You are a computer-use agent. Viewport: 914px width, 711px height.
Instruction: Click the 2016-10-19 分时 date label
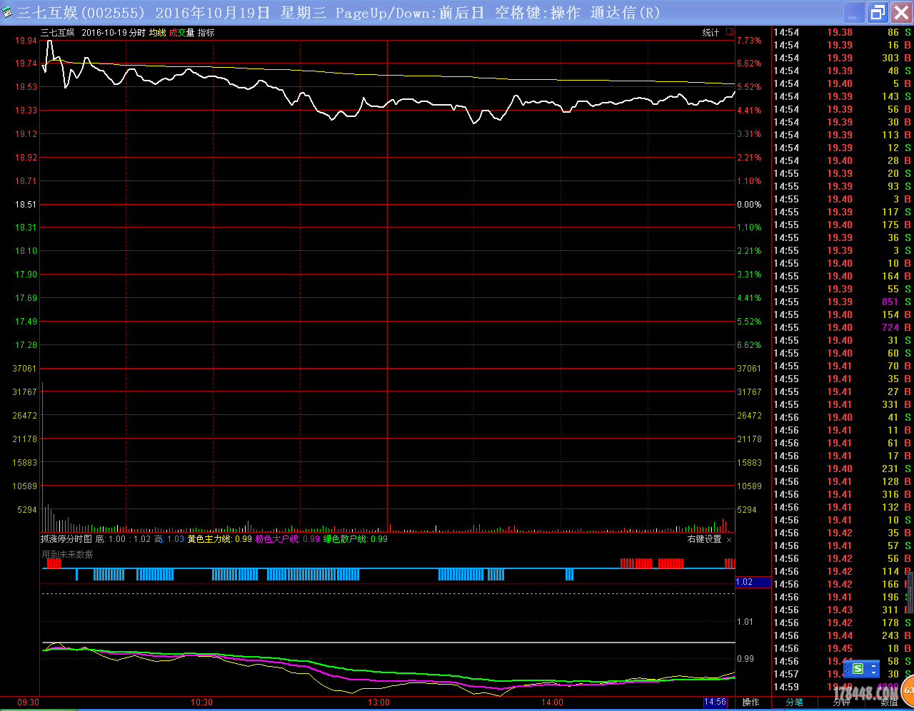[114, 33]
